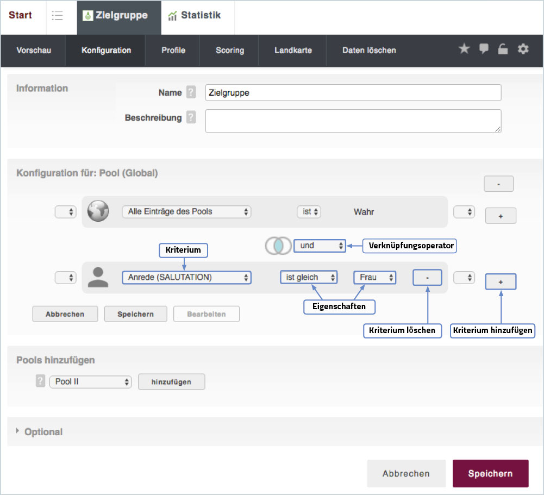Click the unlock padlock icon
The width and height of the screenshot is (544, 495).
[x=503, y=49]
